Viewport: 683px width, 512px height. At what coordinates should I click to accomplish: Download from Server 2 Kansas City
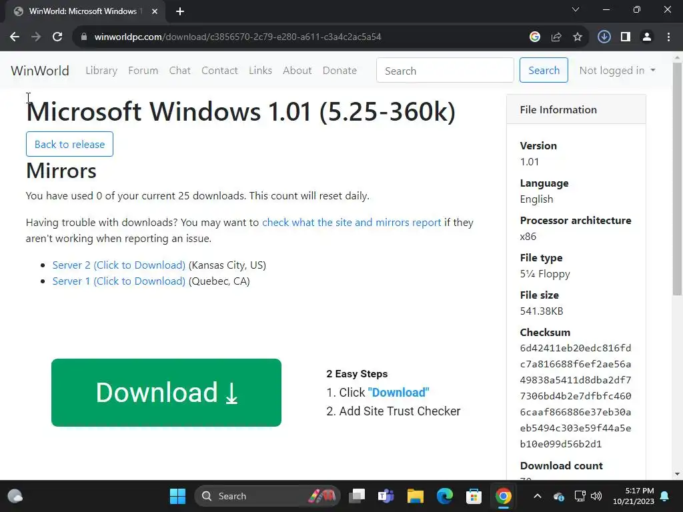(119, 265)
